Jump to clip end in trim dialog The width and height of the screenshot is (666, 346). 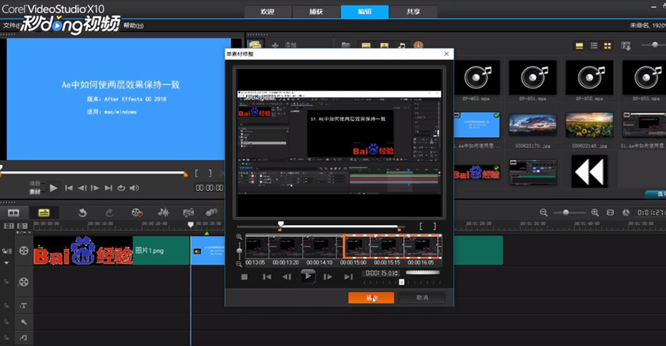point(348,277)
